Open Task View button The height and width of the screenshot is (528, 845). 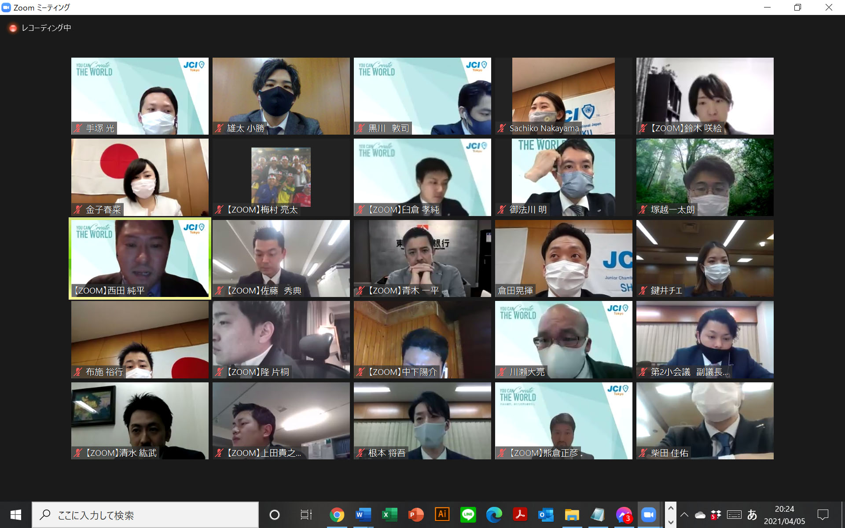(305, 514)
